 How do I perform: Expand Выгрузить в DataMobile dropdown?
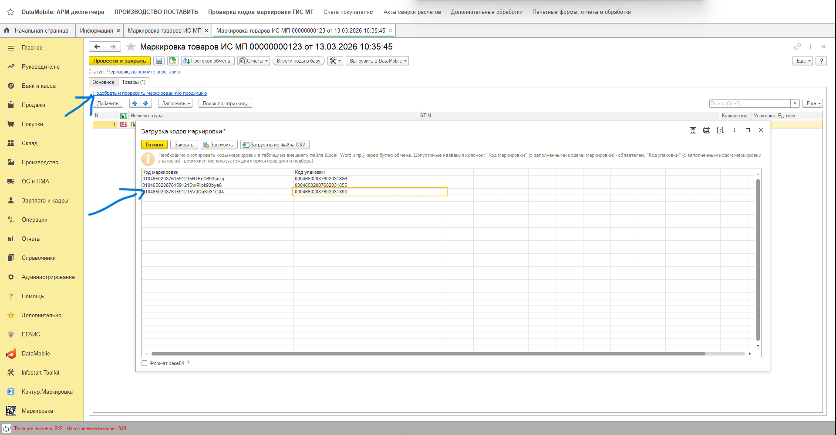[378, 61]
